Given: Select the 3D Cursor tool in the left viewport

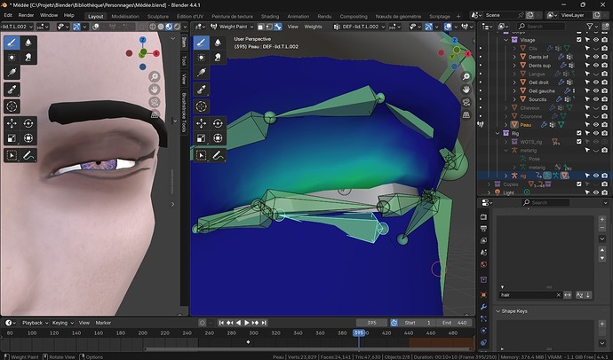Looking at the screenshot, I should point(12,106).
